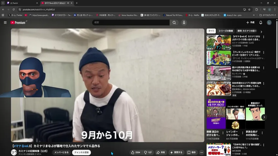Reload the current page
278x156 pixels.
pos(13,9)
